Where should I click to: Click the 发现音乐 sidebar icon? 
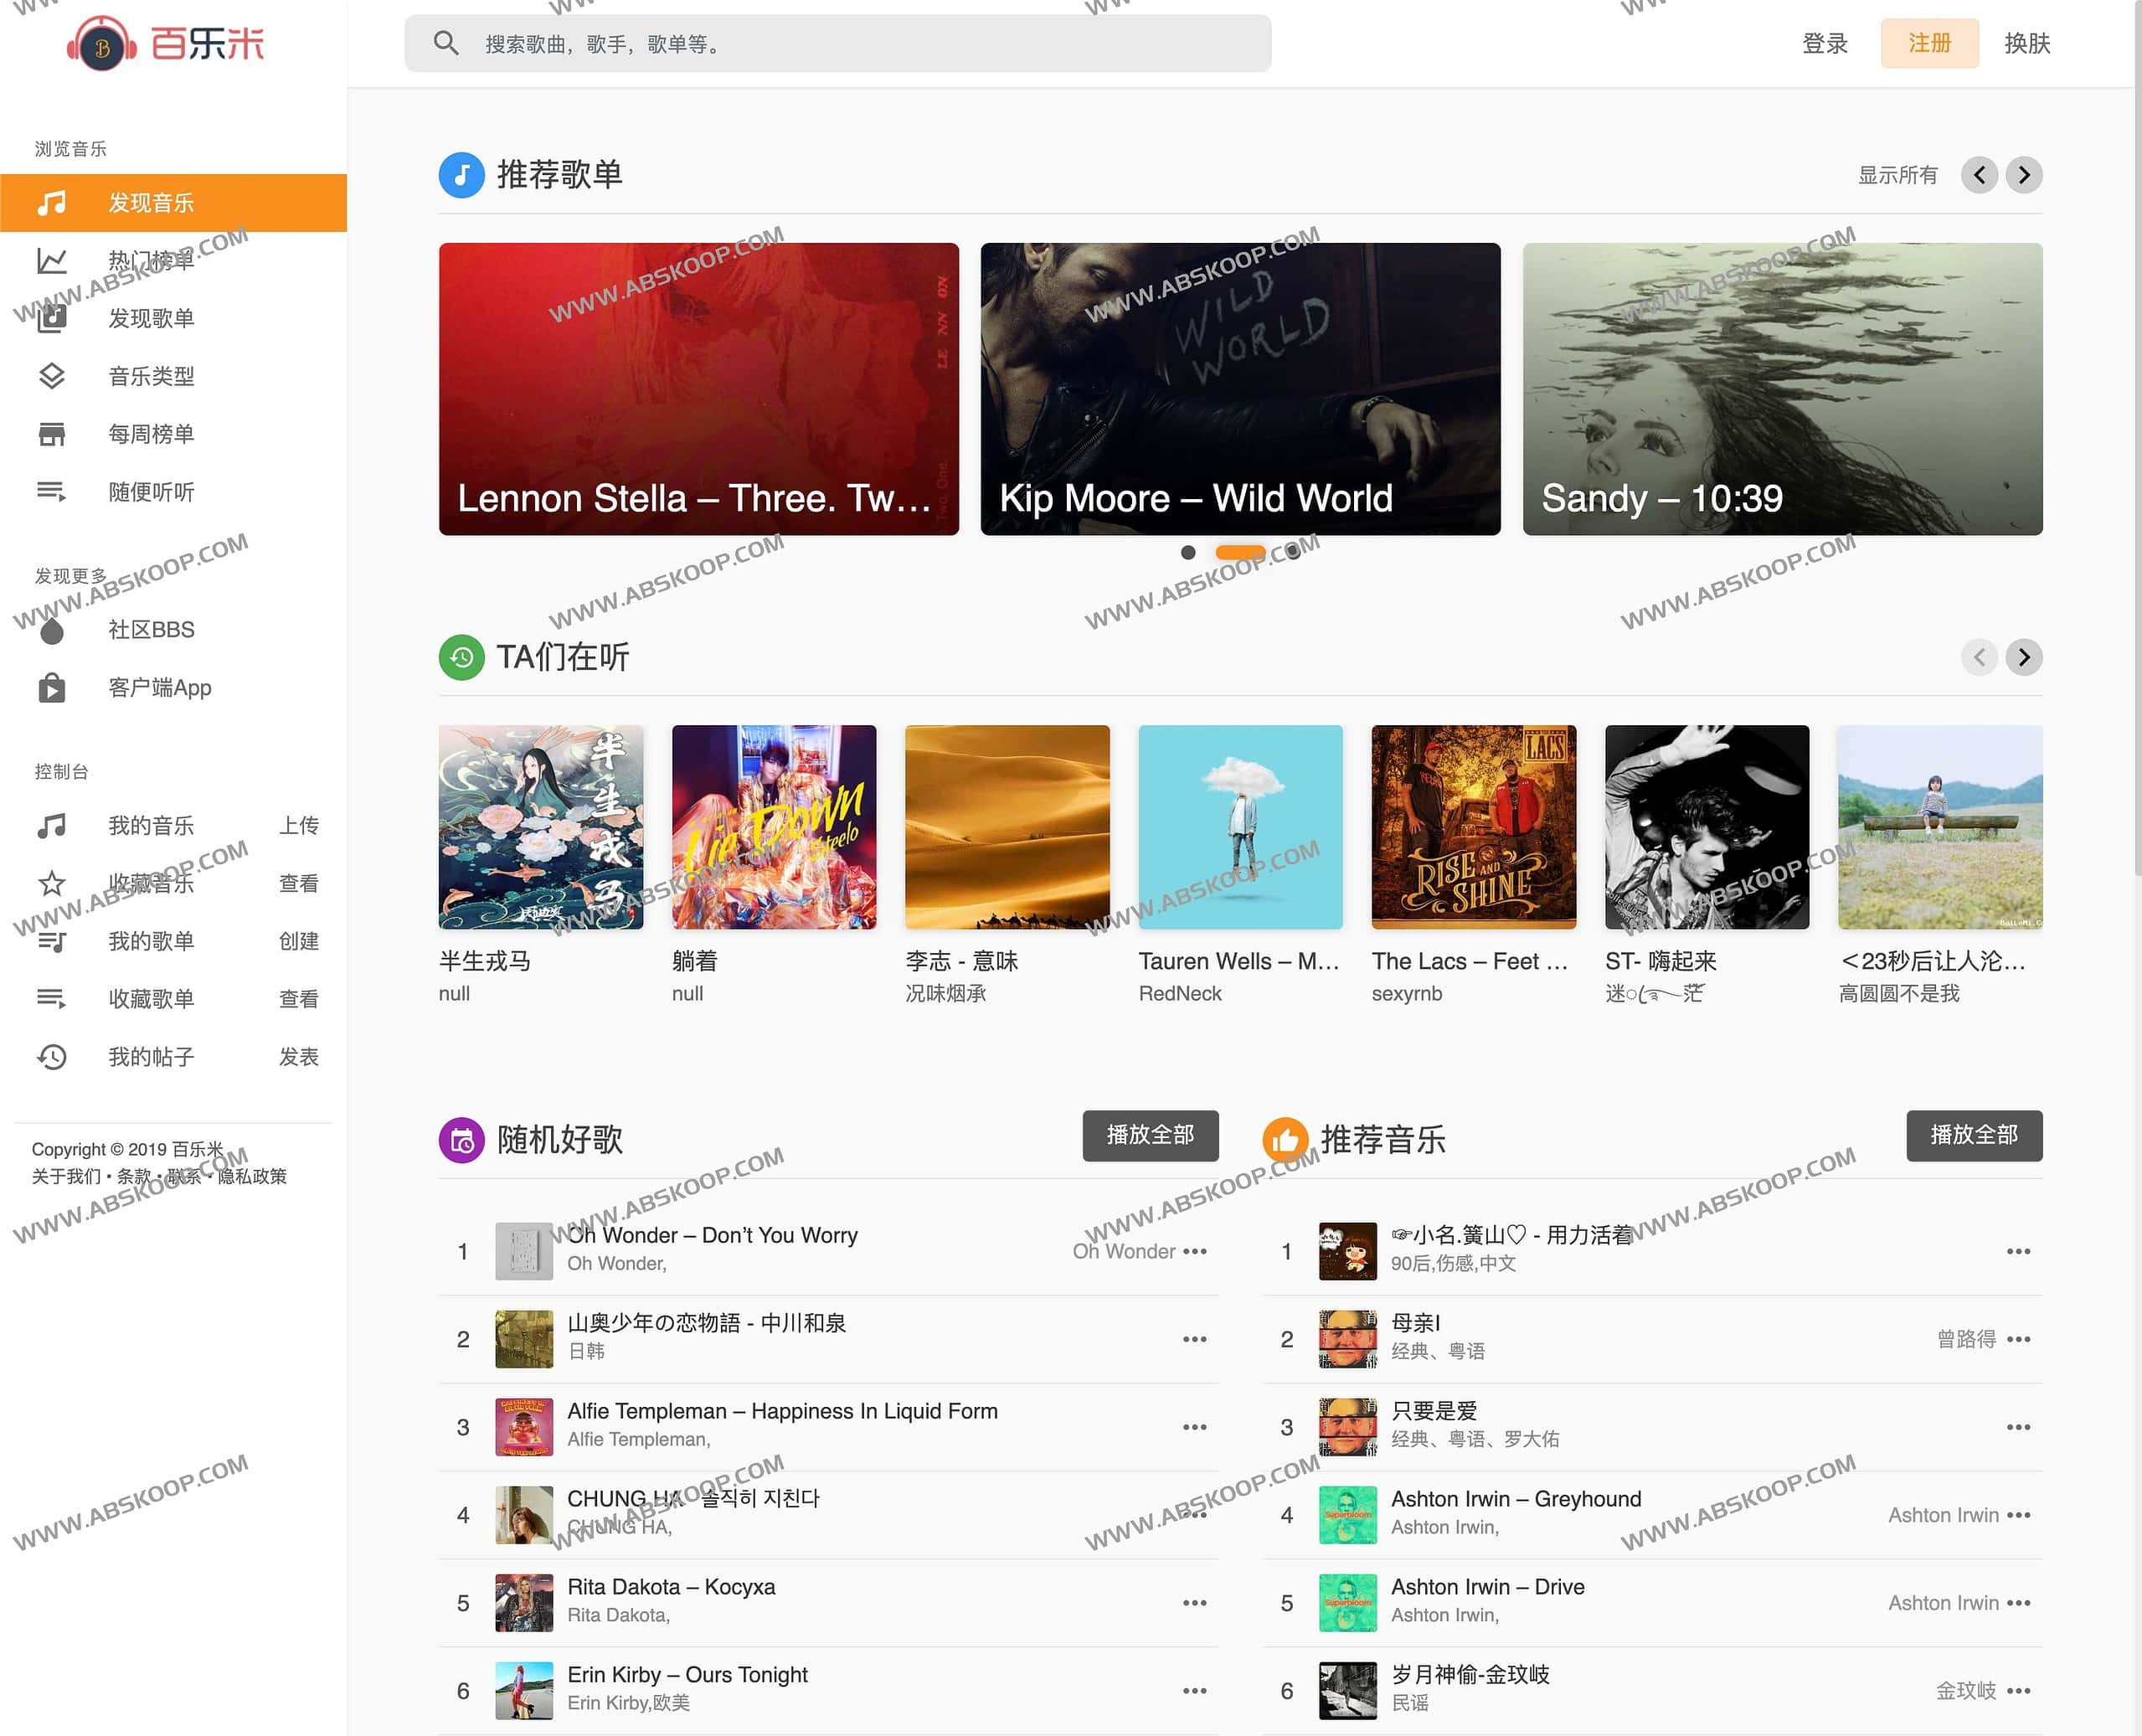53,200
